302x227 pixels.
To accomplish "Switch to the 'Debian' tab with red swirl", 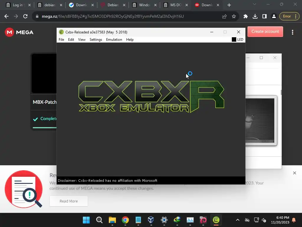I will point(113,5).
